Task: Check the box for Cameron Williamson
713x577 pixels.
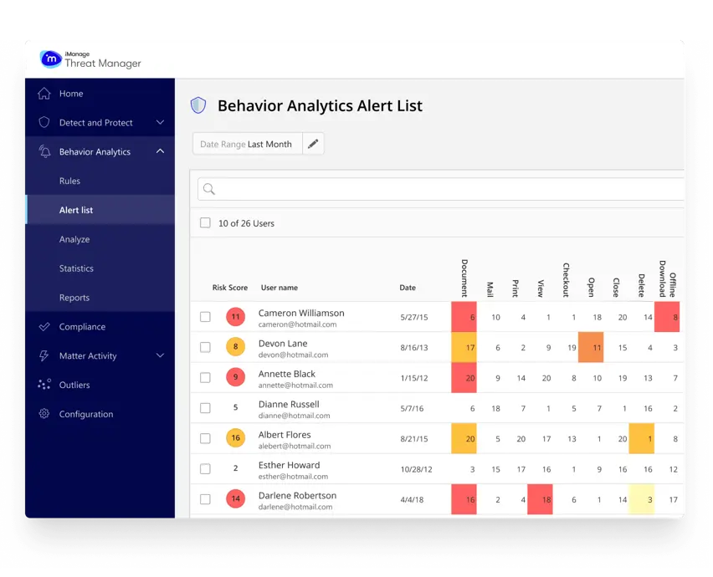Action: pyautogui.click(x=206, y=317)
